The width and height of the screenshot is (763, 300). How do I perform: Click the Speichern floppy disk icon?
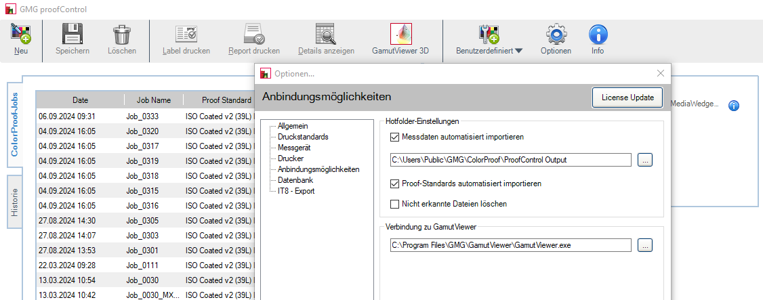click(x=73, y=34)
